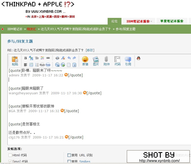
Task: Check the 禁用 URL 识别 checkbox
Action: pyautogui.click(x=69, y=155)
